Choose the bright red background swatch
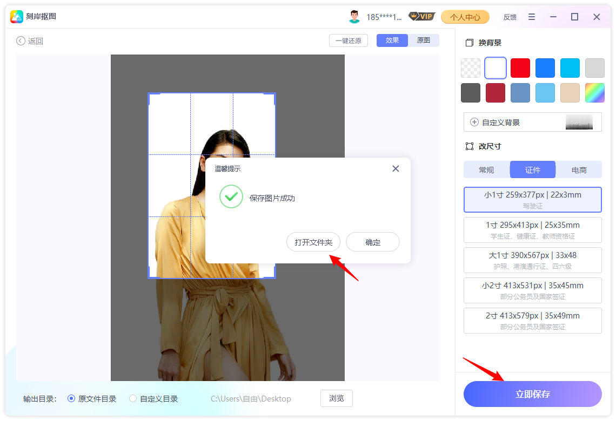 520,68
